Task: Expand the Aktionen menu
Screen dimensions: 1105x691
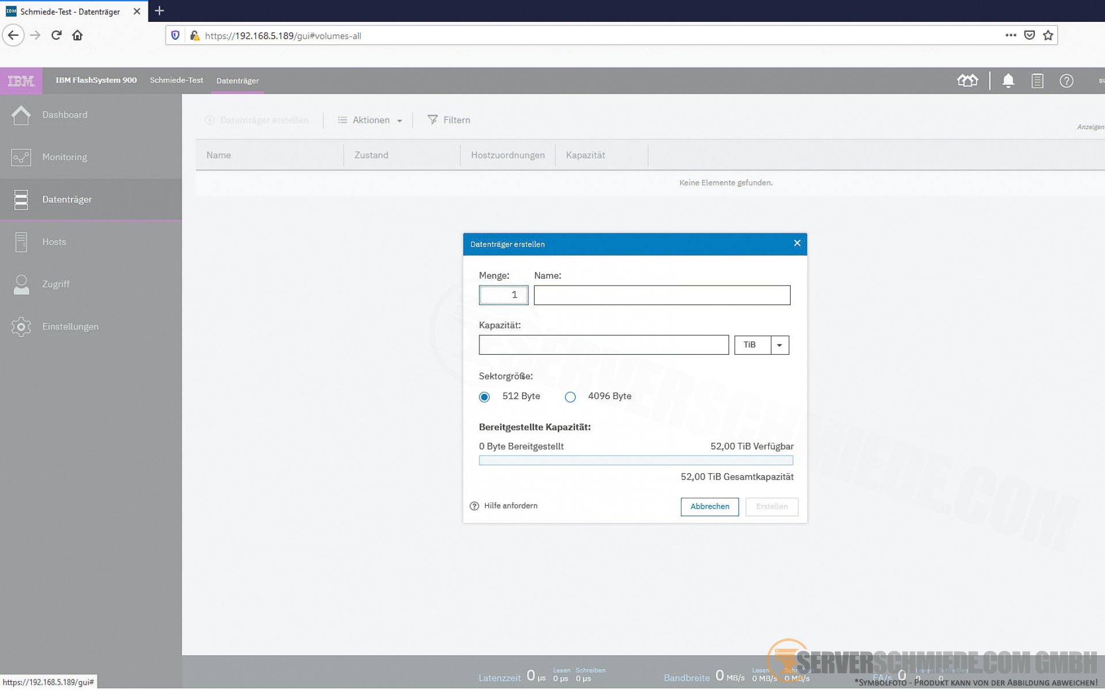Action: tap(371, 120)
